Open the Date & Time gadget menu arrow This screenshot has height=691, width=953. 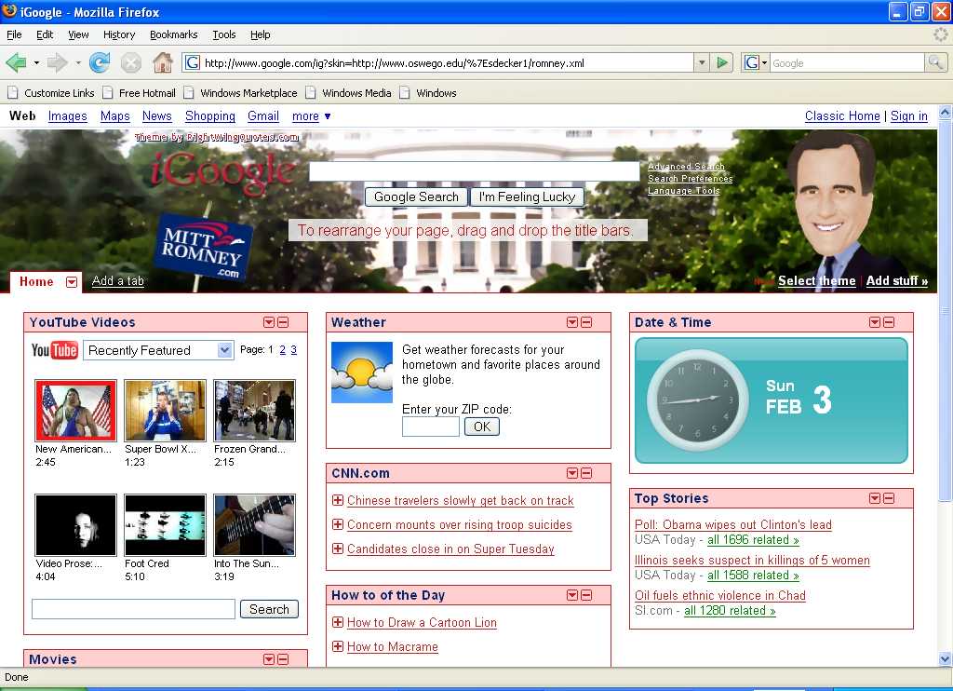pos(875,322)
